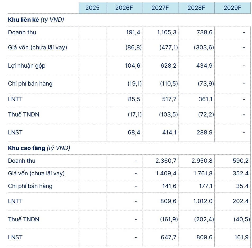Select the 2026F column header
This screenshot has height=248, width=252.
point(124,8)
